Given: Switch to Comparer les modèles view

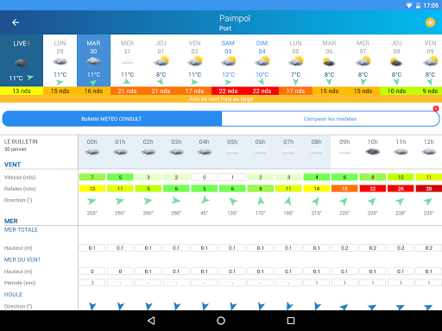Looking at the screenshot, I should [330, 119].
